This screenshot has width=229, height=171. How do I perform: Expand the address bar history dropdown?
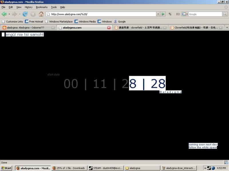tap(158, 14)
